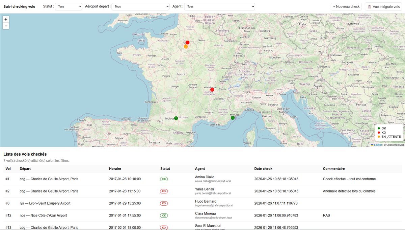Viewport: 405px width, 230px height.
Task: Click the KO status badge for flight #8
Action: [x=164, y=203]
